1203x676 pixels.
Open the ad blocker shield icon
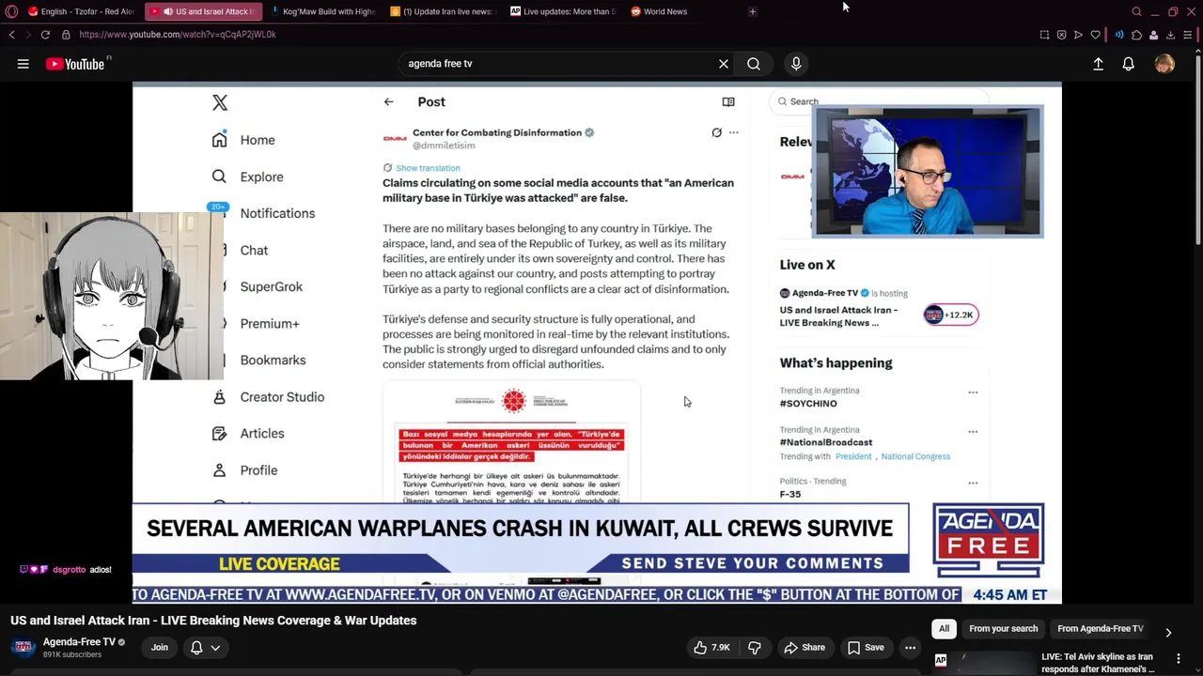tap(1061, 35)
